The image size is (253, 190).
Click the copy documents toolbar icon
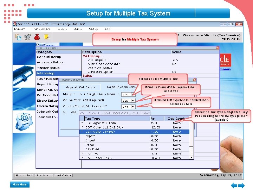18,37
